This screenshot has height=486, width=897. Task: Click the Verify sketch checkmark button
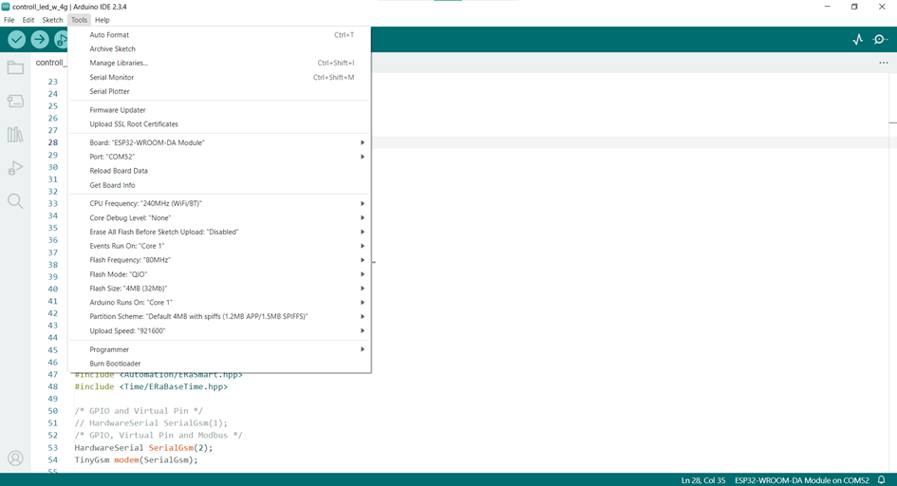coord(16,39)
